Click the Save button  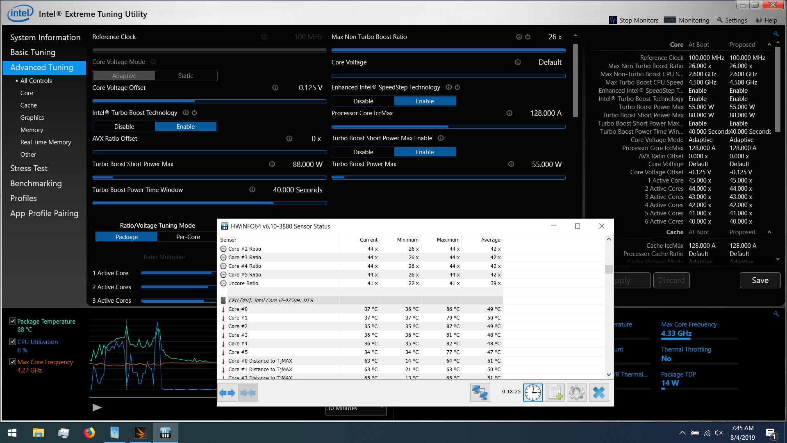tap(760, 280)
